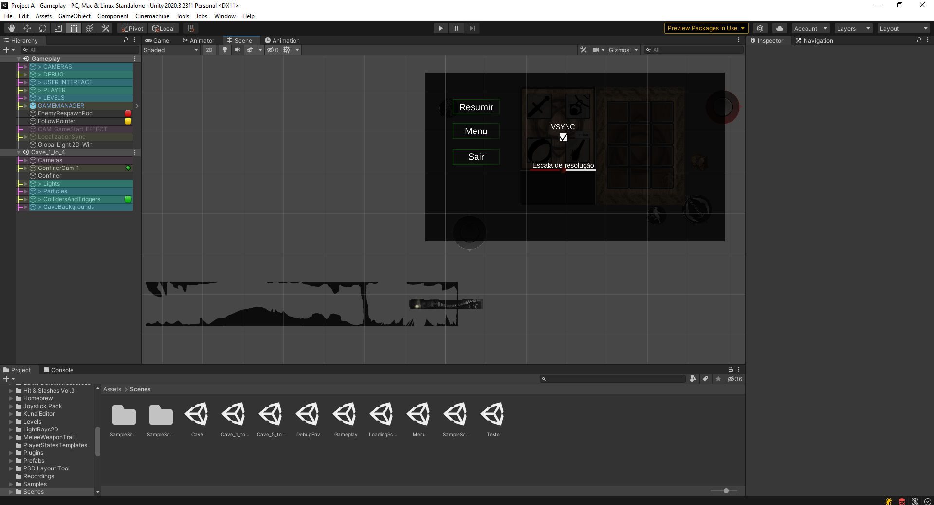Viewport: 934px width, 505px height.
Task: Toggle the VSYNC checkbox in scene
Action: [563, 137]
